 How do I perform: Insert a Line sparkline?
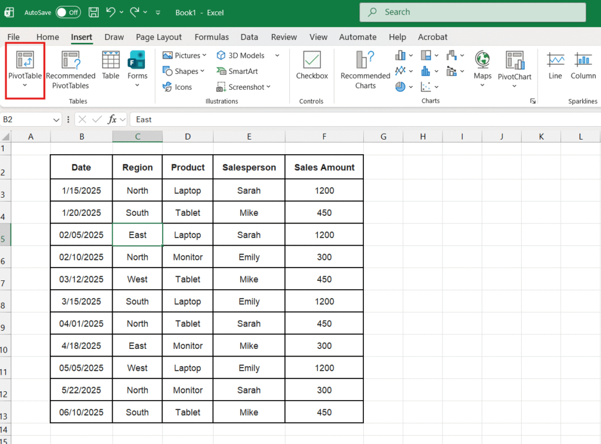pos(555,61)
